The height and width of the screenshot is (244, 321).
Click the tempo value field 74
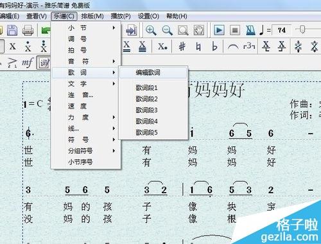click(x=282, y=30)
